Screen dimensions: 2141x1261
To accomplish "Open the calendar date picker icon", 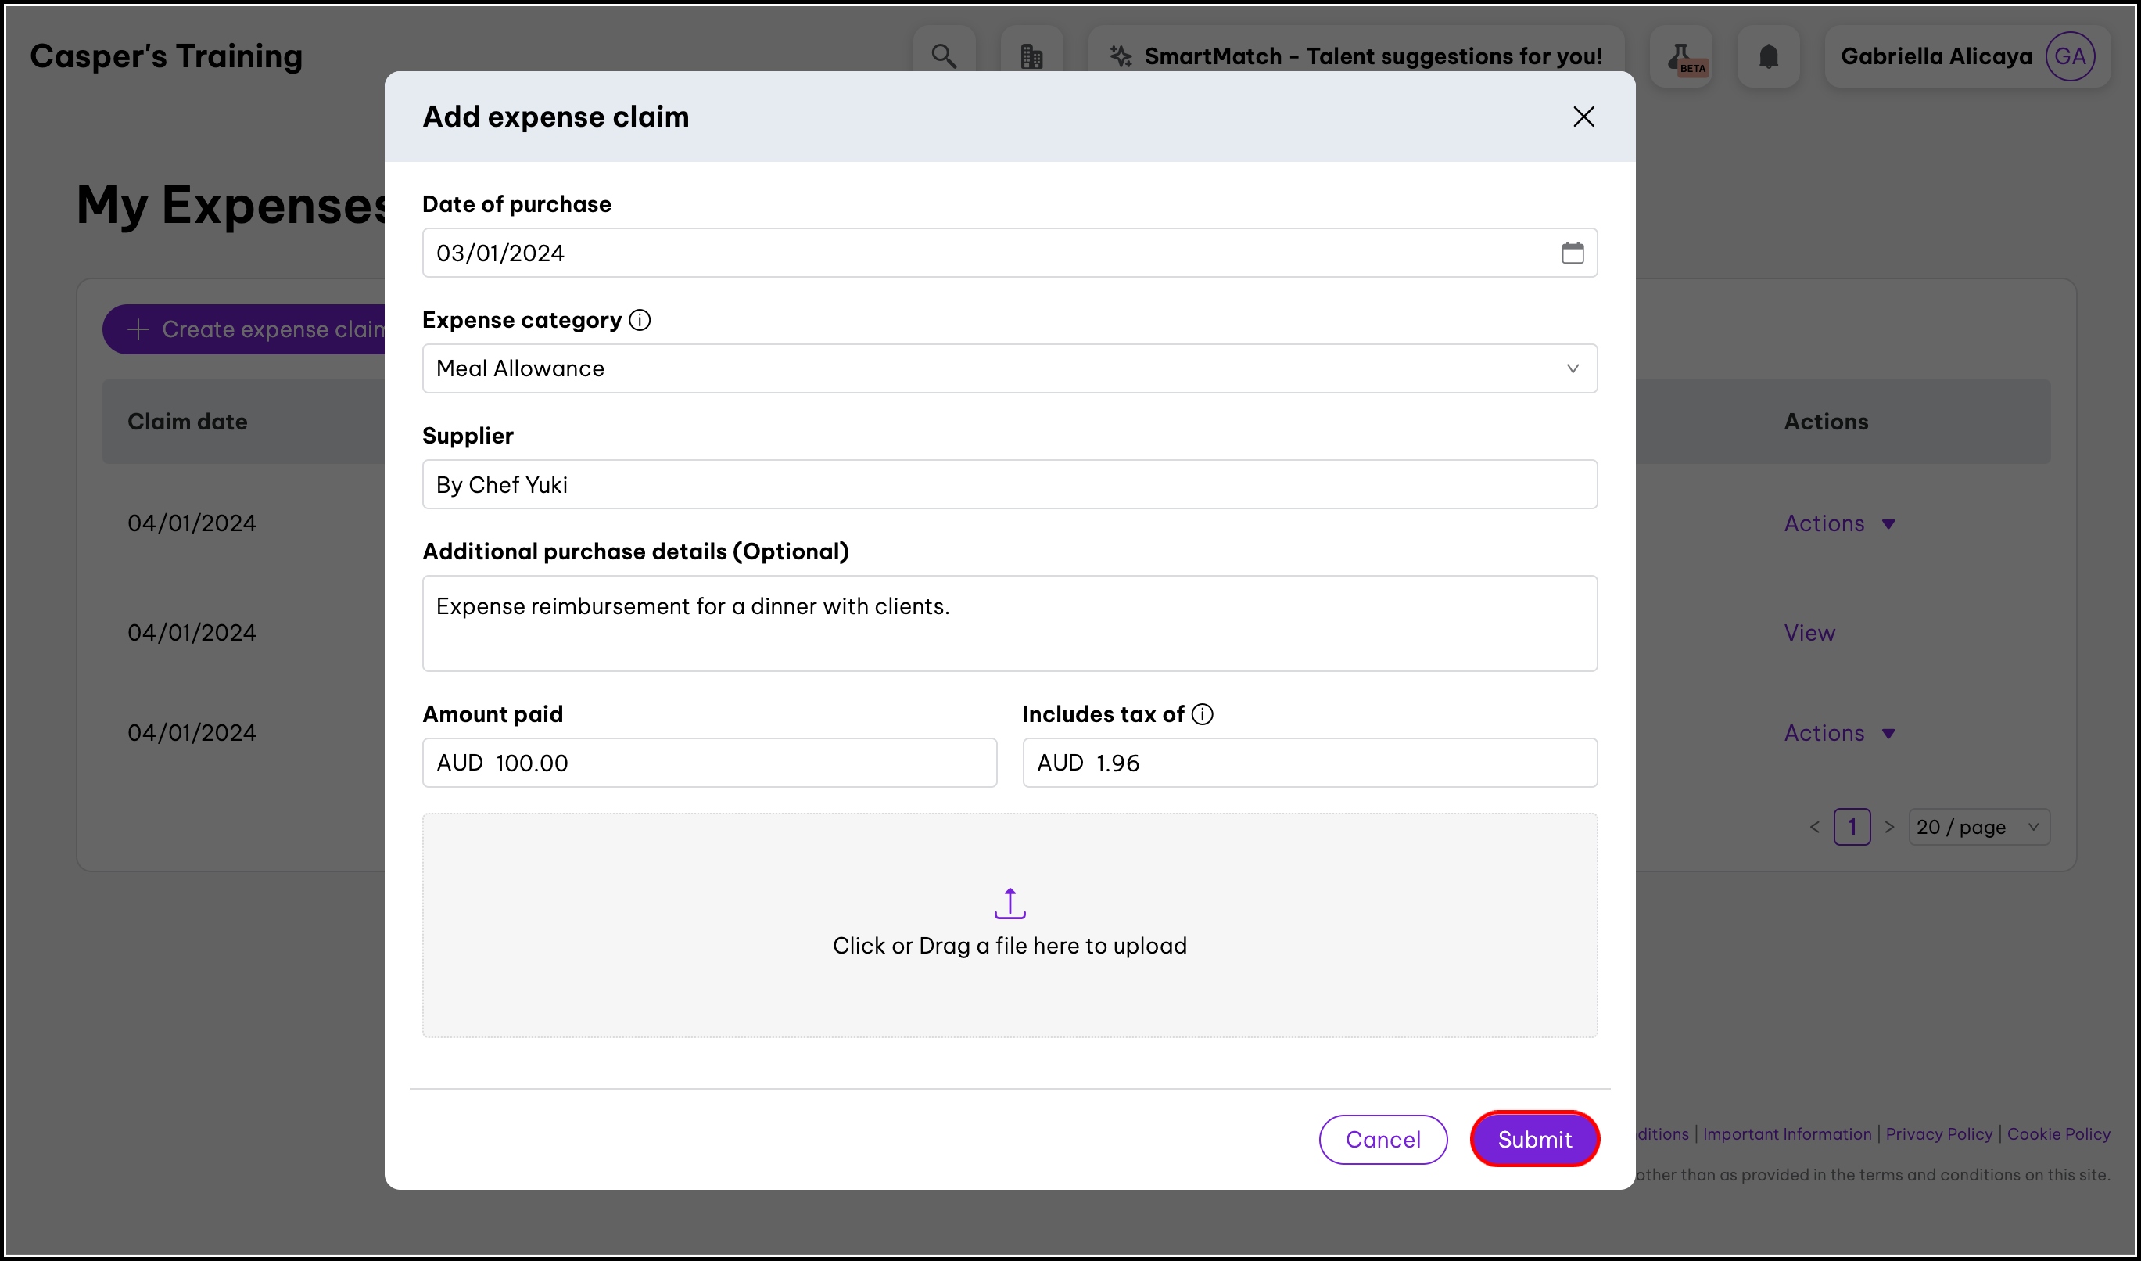I will [x=1572, y=253].
